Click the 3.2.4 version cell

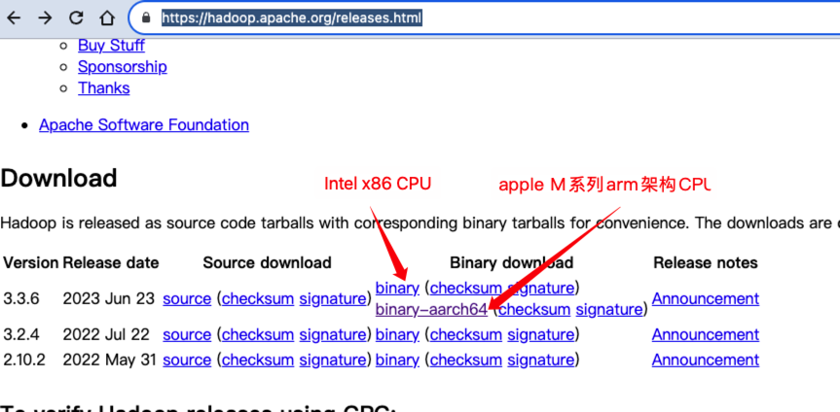tap(21, 335)
